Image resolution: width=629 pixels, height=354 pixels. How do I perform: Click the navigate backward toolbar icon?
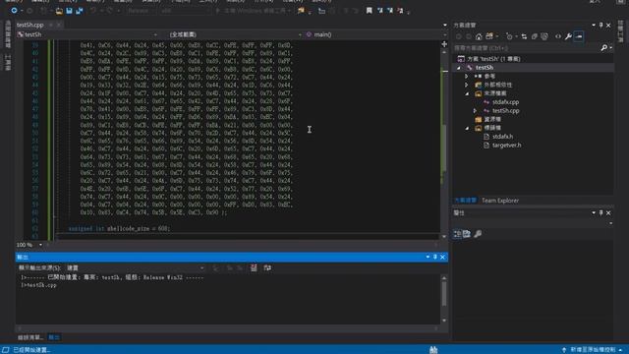(x=14, y=11)
